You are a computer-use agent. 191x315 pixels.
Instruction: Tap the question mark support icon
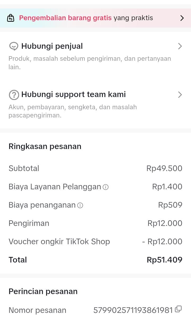click(x=14, y=95)
